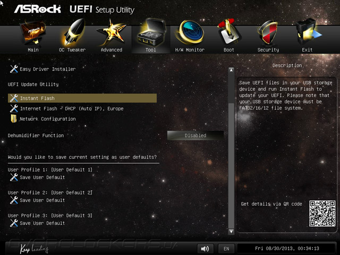Click the vertical scrollbar thumb
Screen dimensions: 340x255
coord(232,166)
